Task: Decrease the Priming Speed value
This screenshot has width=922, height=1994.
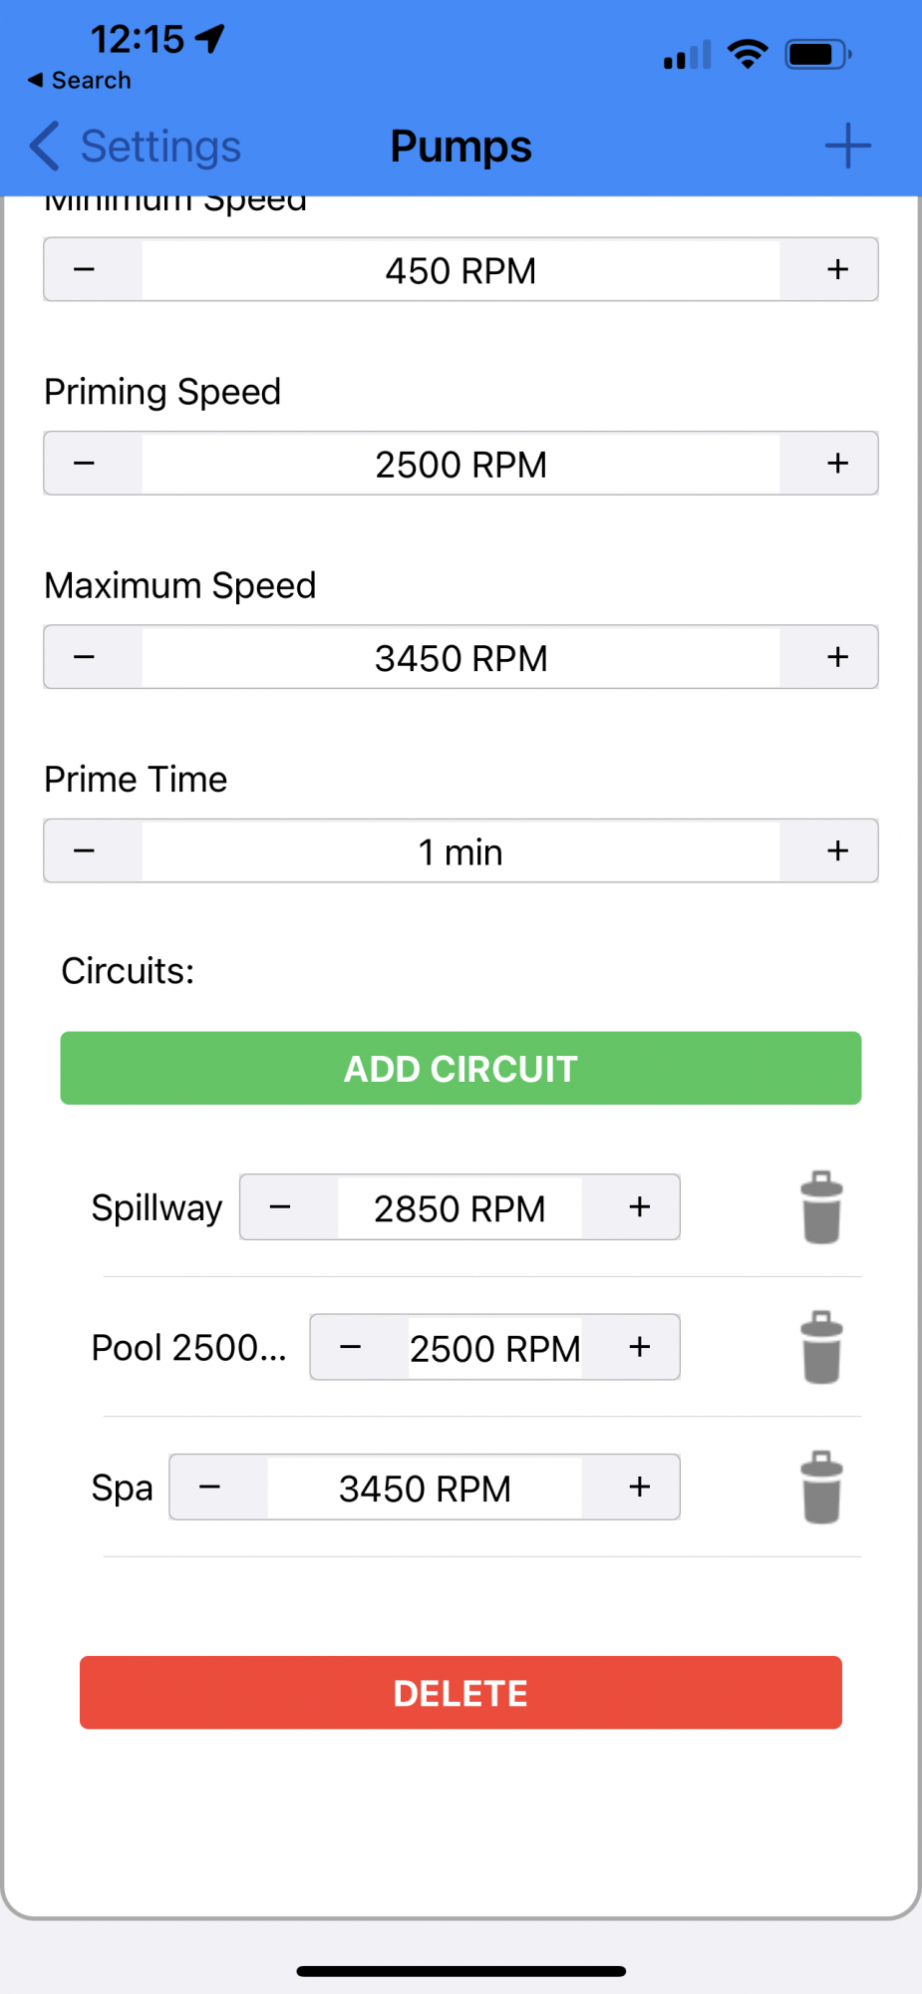Action: [x=85, y=464]
